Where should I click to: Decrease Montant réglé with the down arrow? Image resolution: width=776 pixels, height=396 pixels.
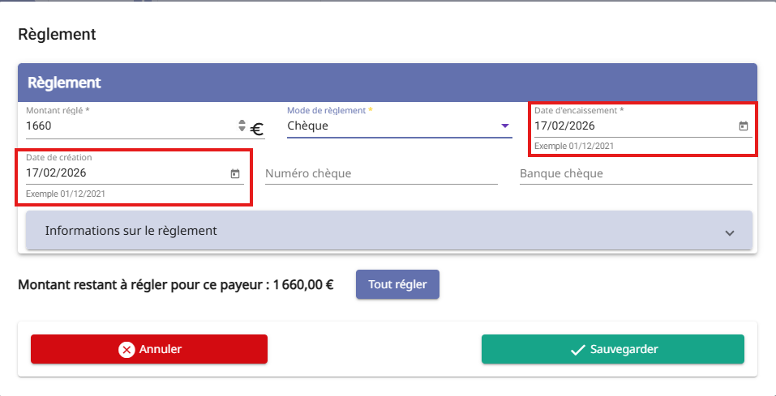point(242,130)
